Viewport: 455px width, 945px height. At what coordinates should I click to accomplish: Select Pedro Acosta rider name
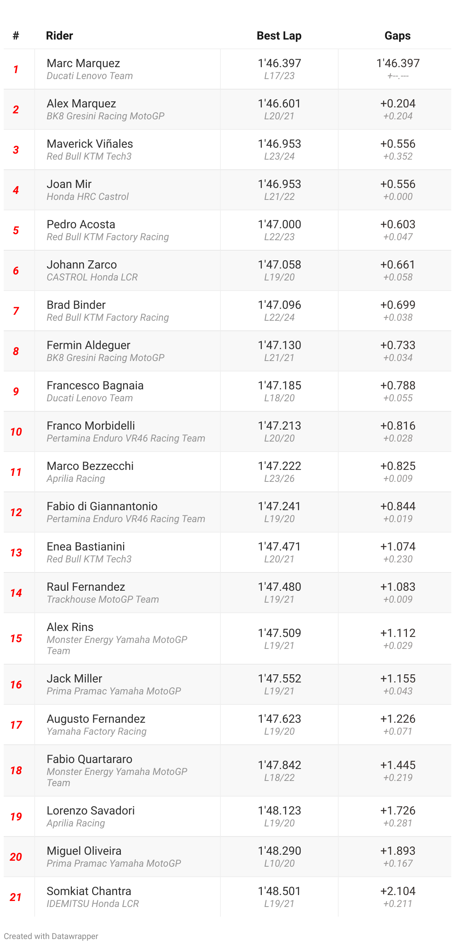tap(81, 225)
